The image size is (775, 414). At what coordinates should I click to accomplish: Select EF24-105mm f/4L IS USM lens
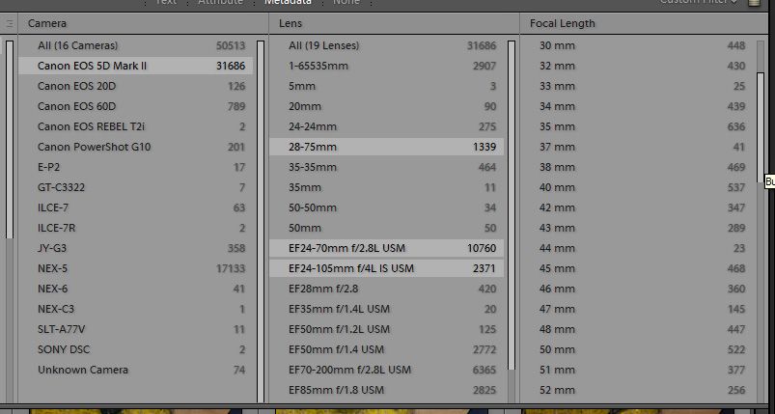[386, 268]
